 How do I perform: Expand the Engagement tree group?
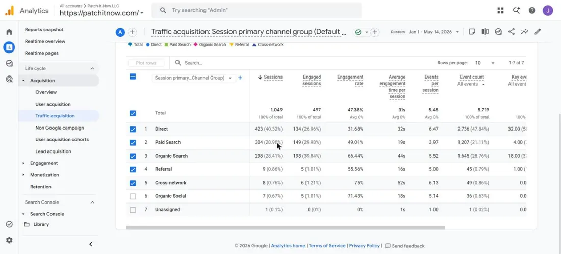pos(23,163)
